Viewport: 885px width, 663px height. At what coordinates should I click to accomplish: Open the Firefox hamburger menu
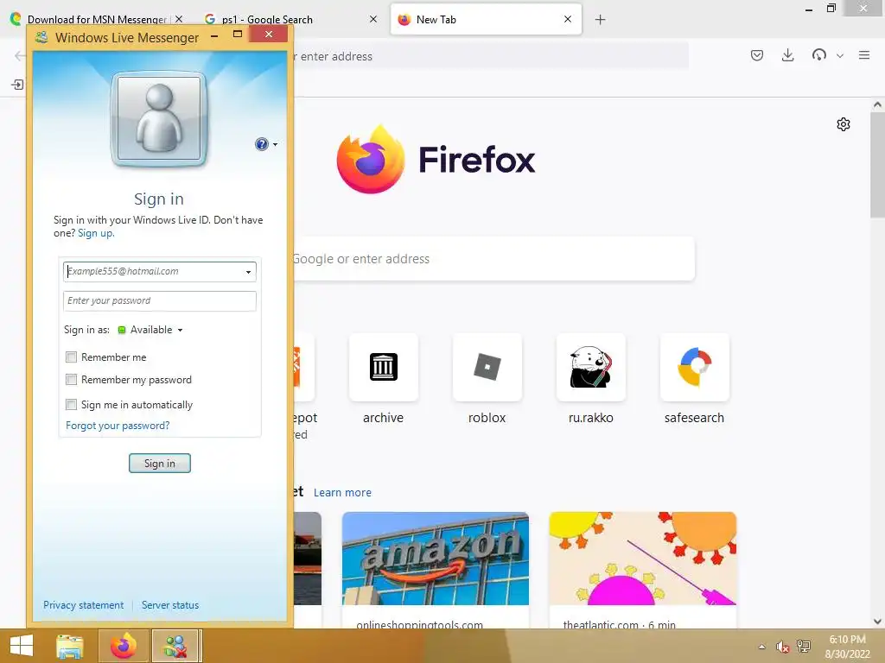click(x=864, y=55)
